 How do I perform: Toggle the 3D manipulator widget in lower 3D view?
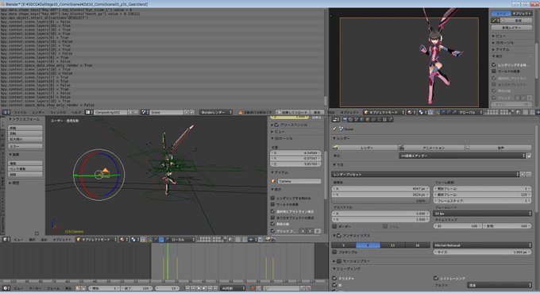pyautogui.click(x=148, y=239)
